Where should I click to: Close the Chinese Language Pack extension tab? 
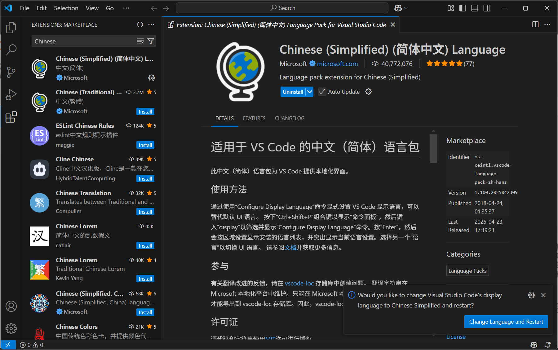393,25
